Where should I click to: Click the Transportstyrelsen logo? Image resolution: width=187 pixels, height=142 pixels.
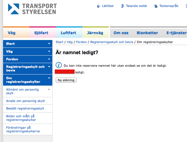point(32,9)
